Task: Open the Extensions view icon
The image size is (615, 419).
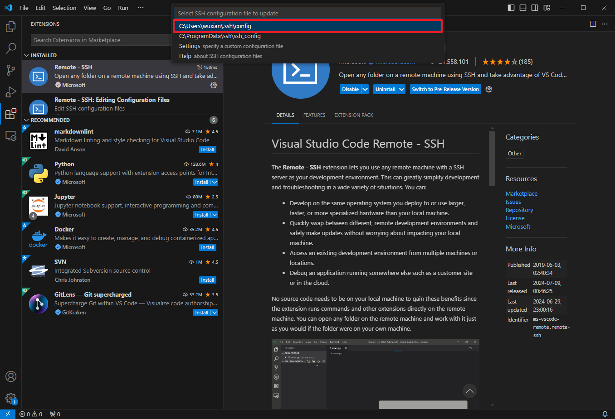Action: (x=11, y=113)
